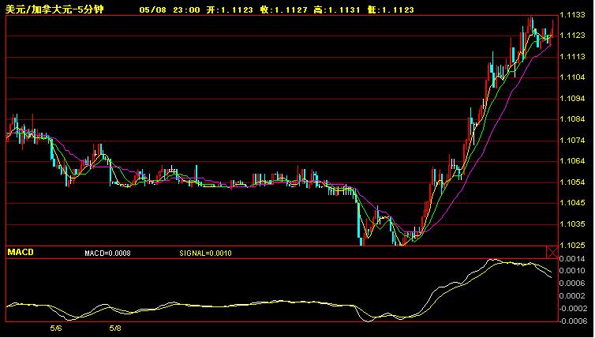
Task: Click the 低:1.1123 low price readout
Action: (391, 10)
